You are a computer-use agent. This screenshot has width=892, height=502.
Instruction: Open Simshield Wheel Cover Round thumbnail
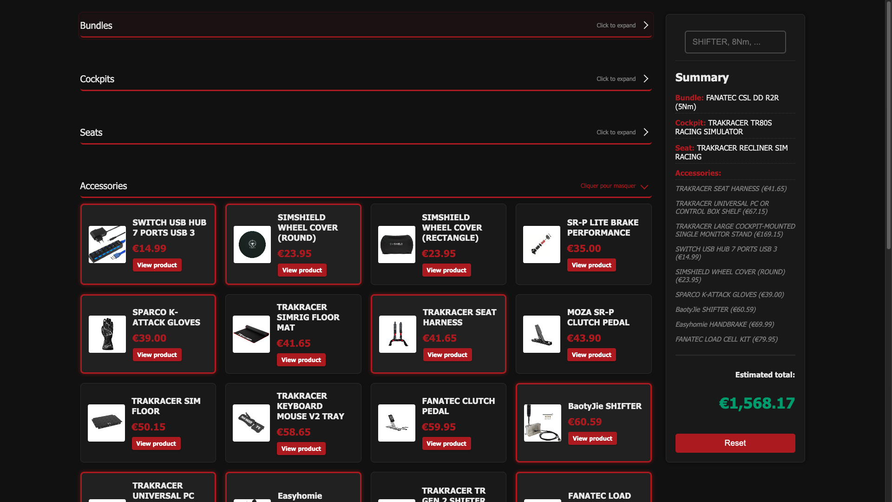click(x=252, y=244)
